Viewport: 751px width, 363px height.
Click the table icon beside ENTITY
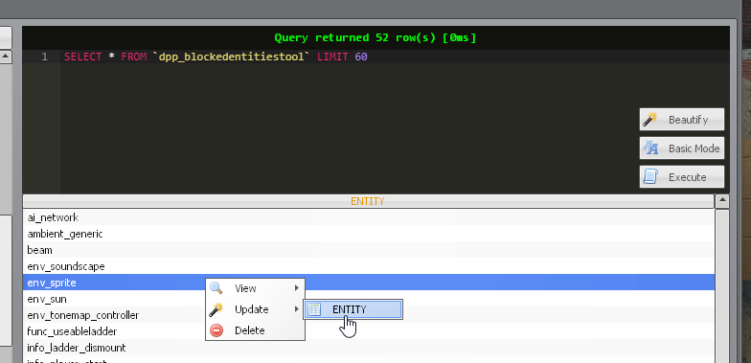point(314,309)
